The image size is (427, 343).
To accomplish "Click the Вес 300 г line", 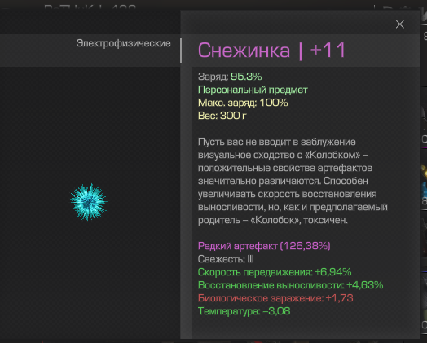I will (222, 116).
